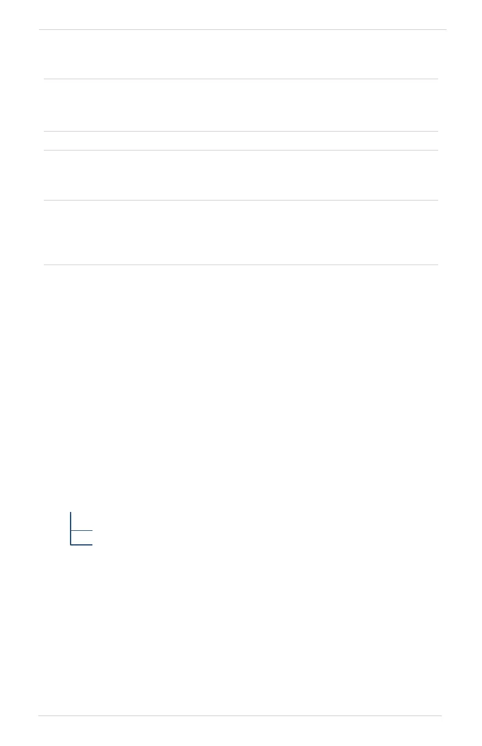
Task: Click the bottom border line of the table
Action: point(241,265)
